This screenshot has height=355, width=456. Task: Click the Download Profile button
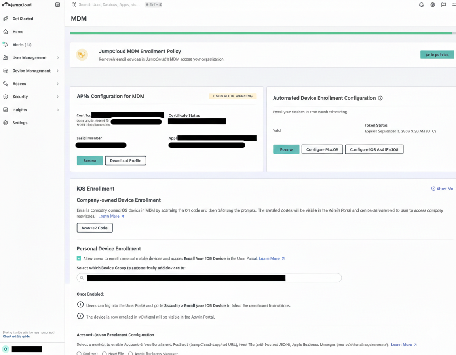(125, 160)
